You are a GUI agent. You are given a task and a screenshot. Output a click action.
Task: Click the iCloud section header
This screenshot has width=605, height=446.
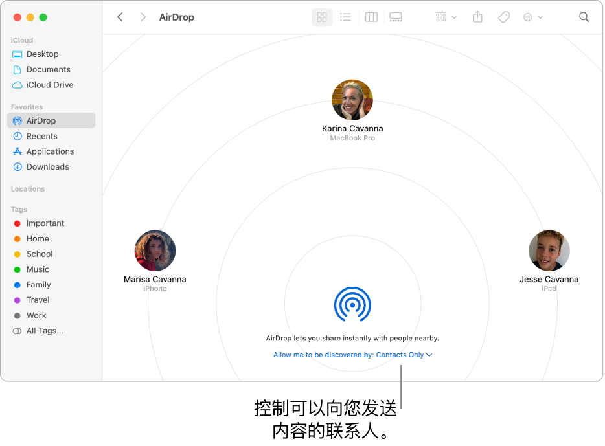(22, 40)
